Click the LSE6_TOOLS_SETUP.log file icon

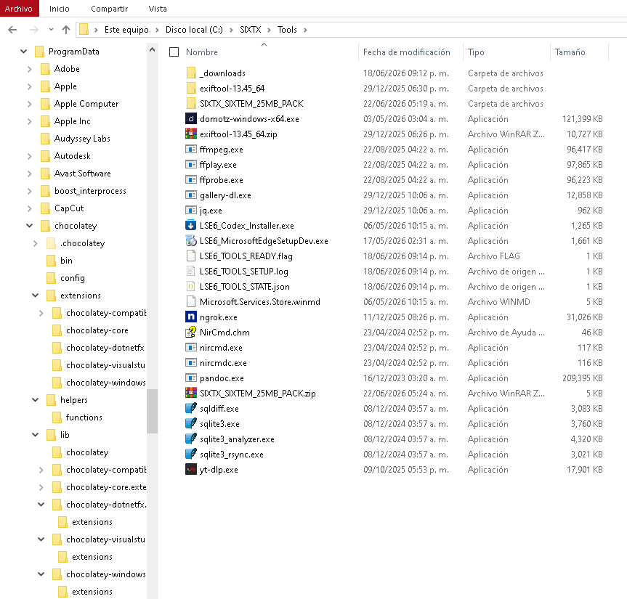coord(191,272)
